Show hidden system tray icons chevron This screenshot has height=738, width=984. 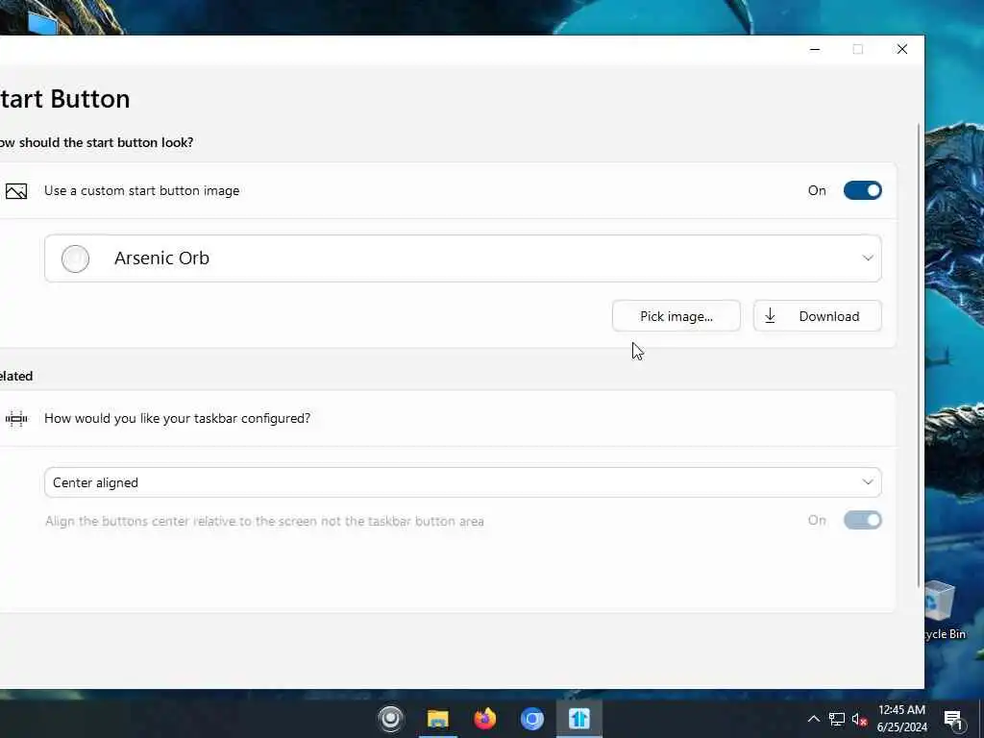pyautogui.click(x=813, y=719)
